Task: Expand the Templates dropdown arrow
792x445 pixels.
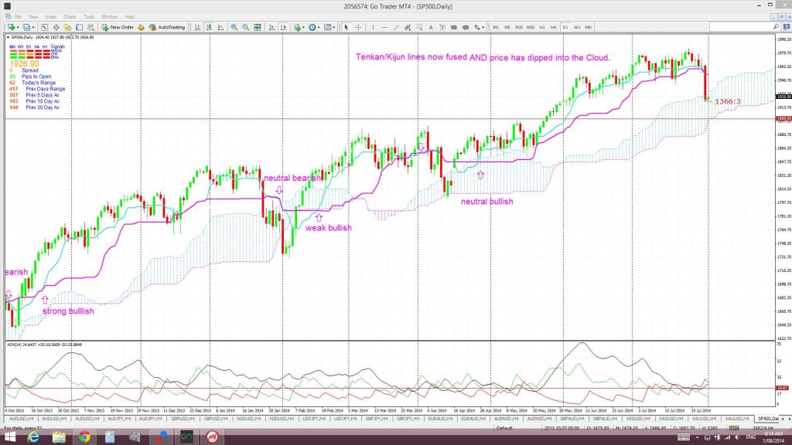Action: (334, 27)
